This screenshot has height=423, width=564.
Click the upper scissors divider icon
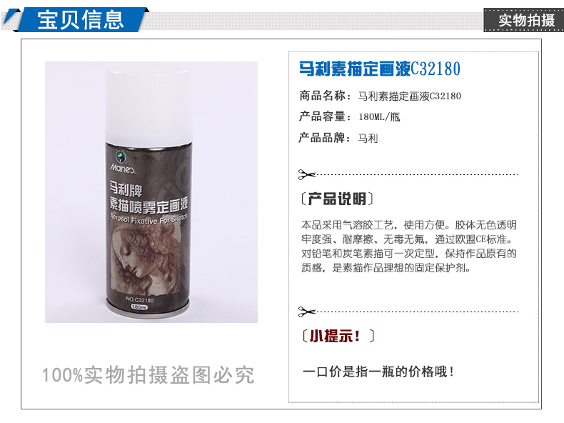click(x=306, y=174)
